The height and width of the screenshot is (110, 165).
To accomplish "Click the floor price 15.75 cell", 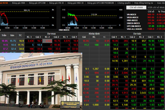I will click(x=13, y=41).
